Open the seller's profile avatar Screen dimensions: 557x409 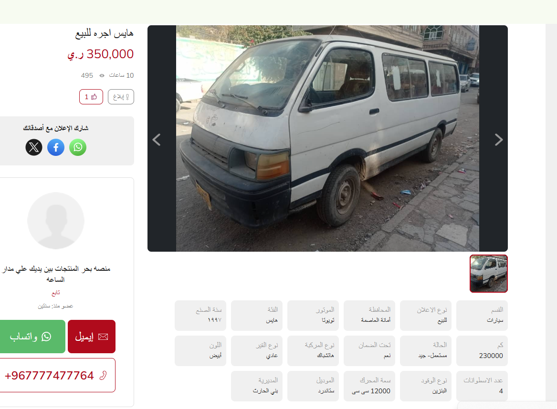[56, 221]
